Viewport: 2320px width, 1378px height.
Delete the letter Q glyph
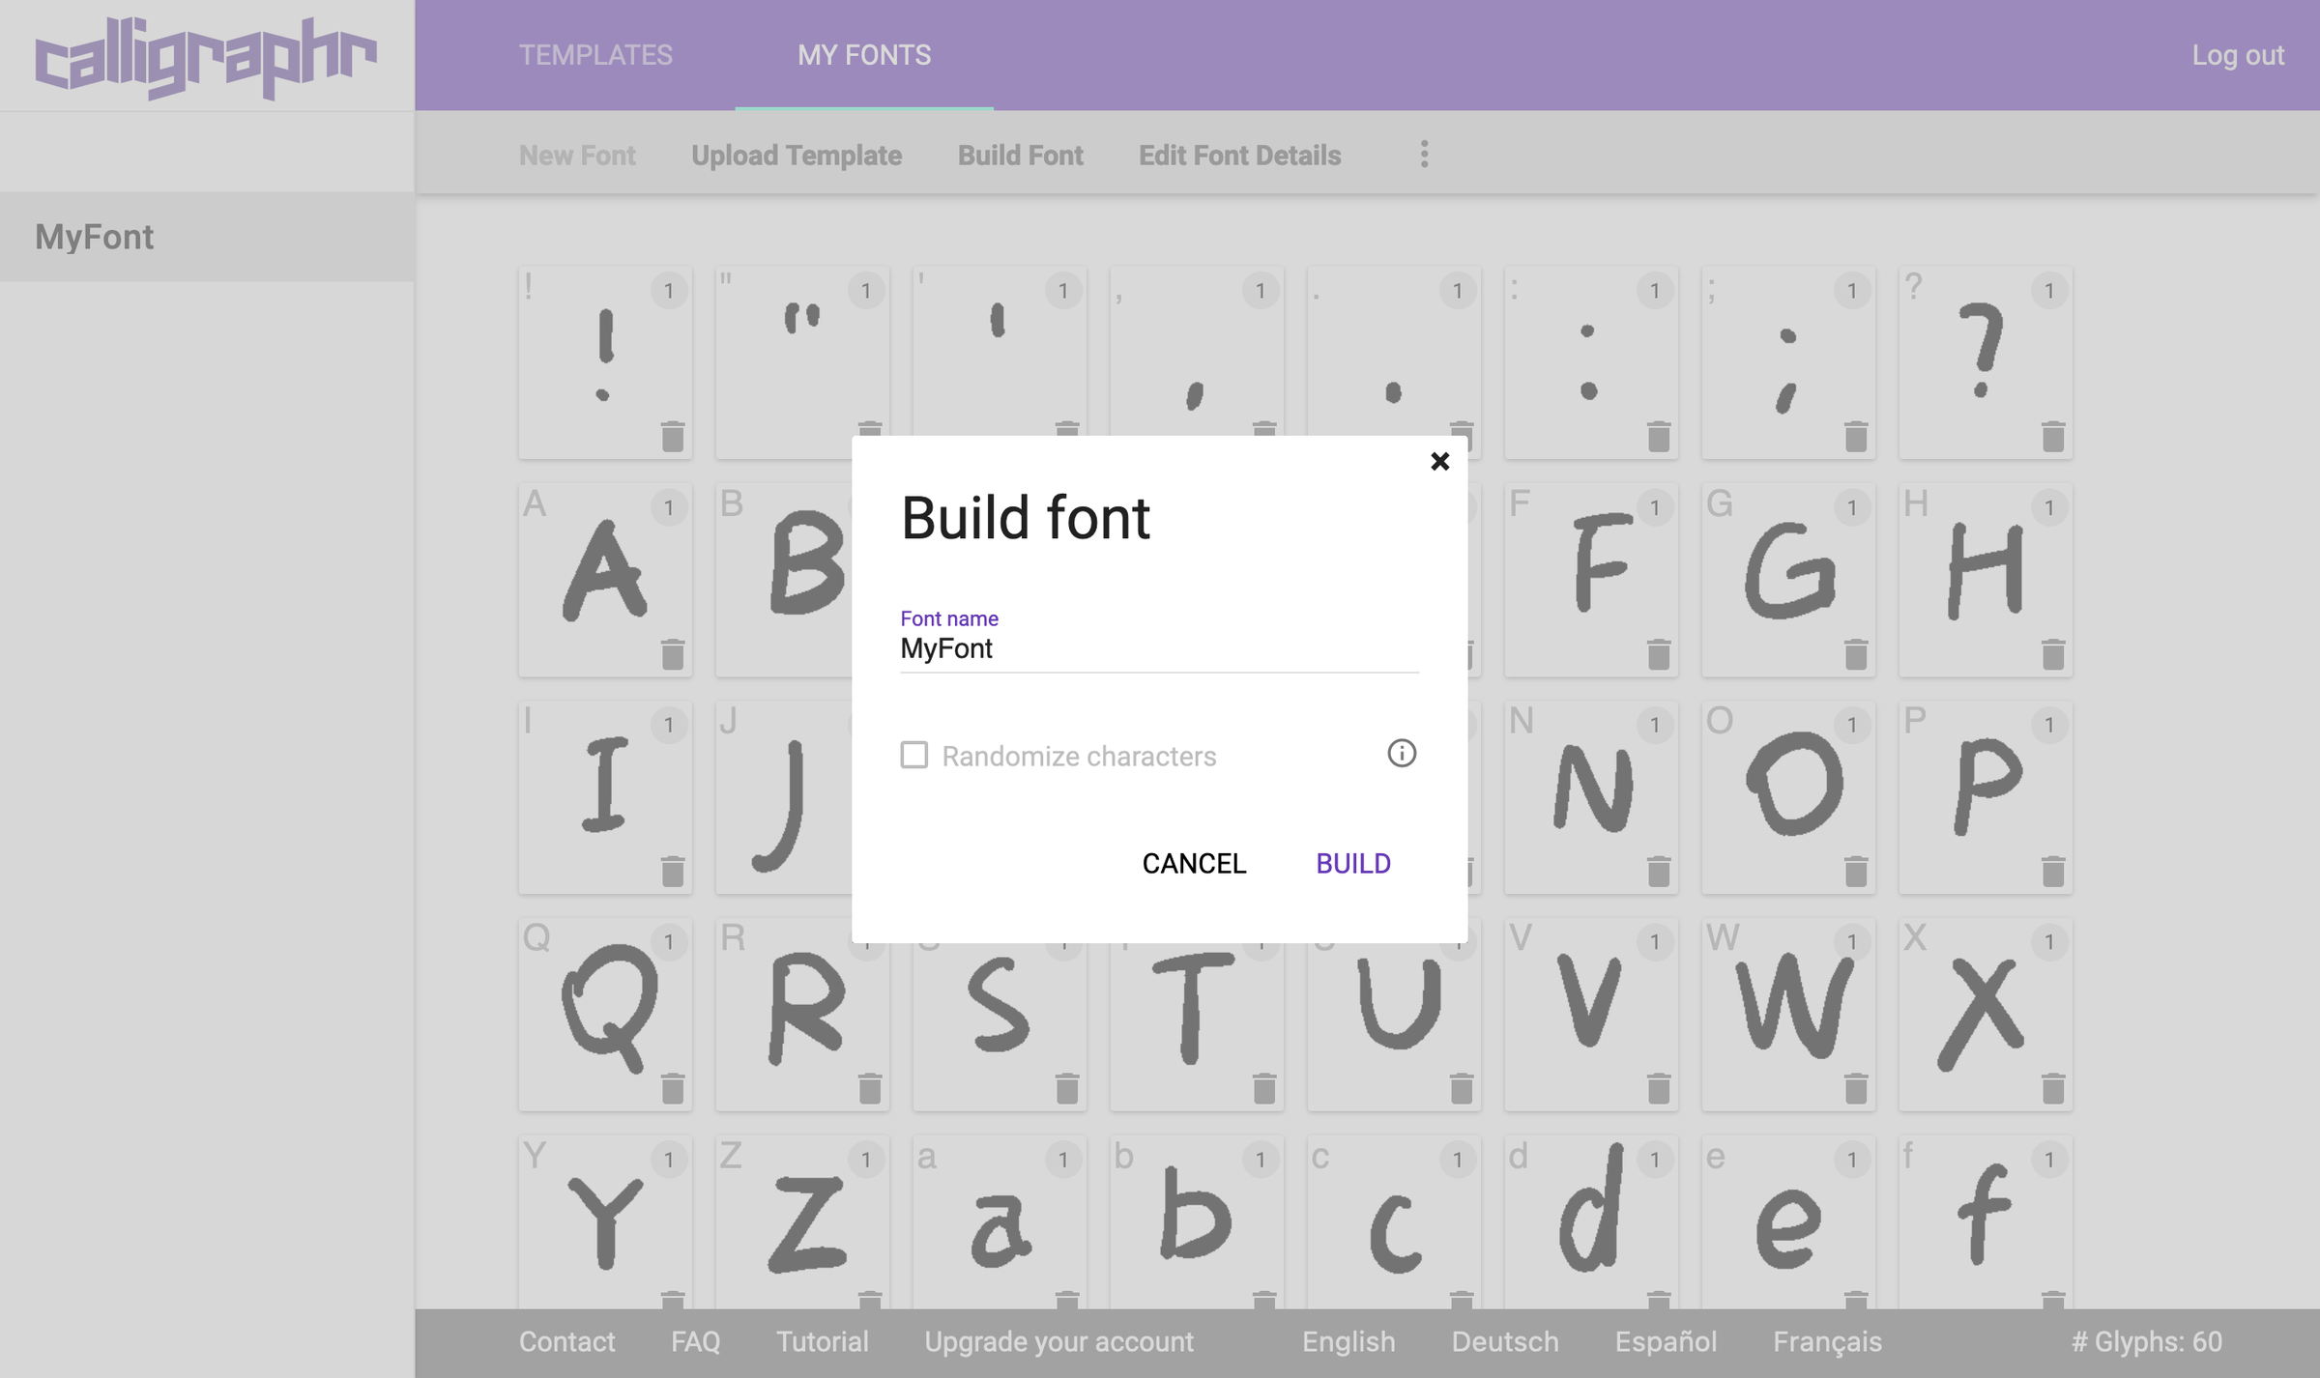[x=674, y=1089]
